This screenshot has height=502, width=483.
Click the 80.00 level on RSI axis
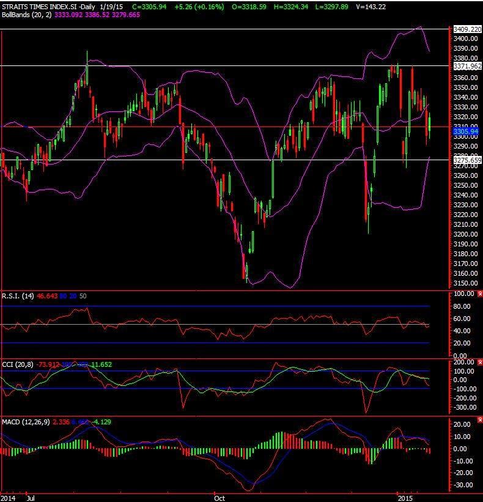tap(462, 306)
